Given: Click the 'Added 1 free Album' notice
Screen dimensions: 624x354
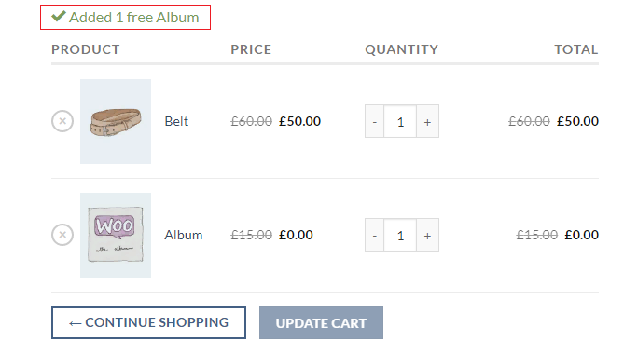Looking at the screenshot, I should [x=125, y=17].
